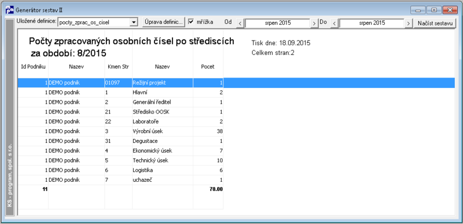Select the Ekonomický úsek row

pos(120,151)
